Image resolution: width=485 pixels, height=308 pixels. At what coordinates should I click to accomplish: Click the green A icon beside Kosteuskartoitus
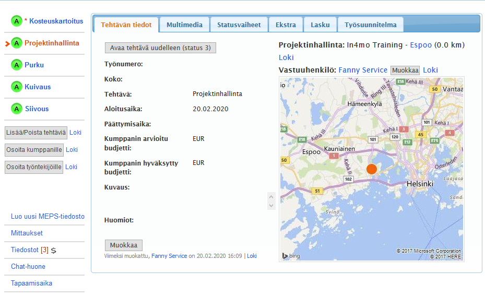pyautogui.click(x=17, y=21)
